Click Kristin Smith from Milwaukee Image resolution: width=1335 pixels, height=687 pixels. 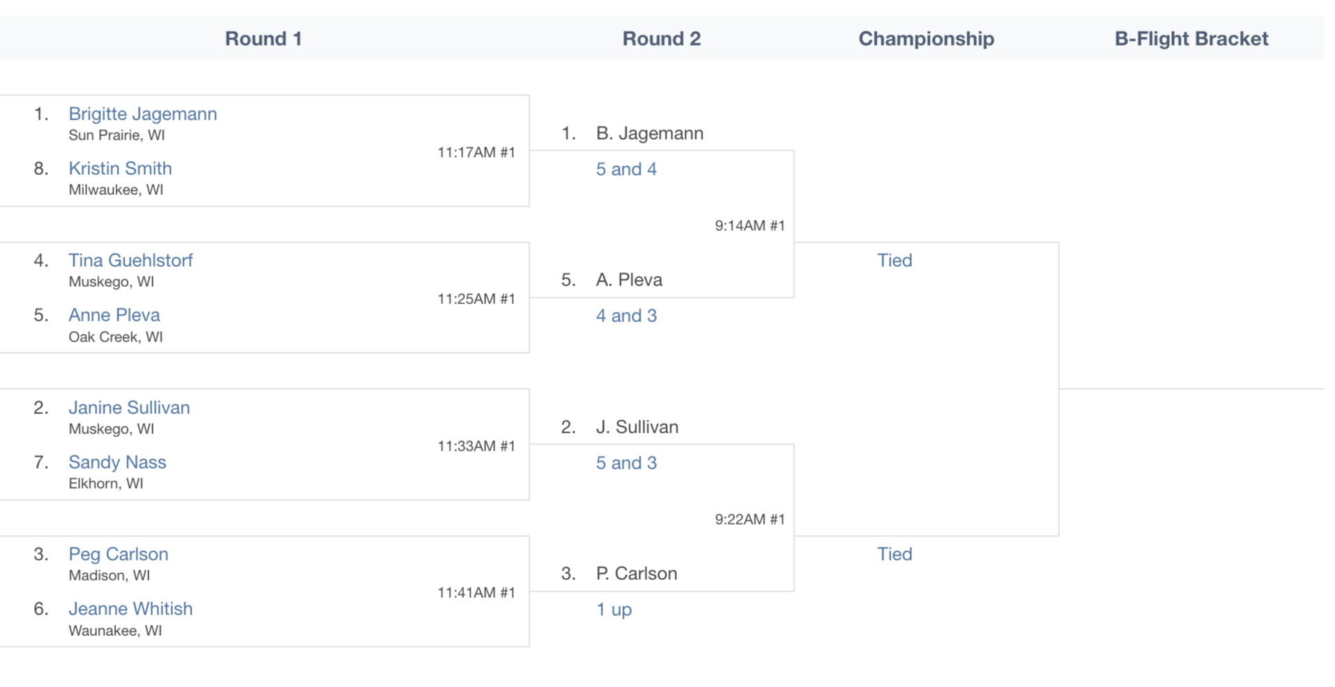(120, 168)
